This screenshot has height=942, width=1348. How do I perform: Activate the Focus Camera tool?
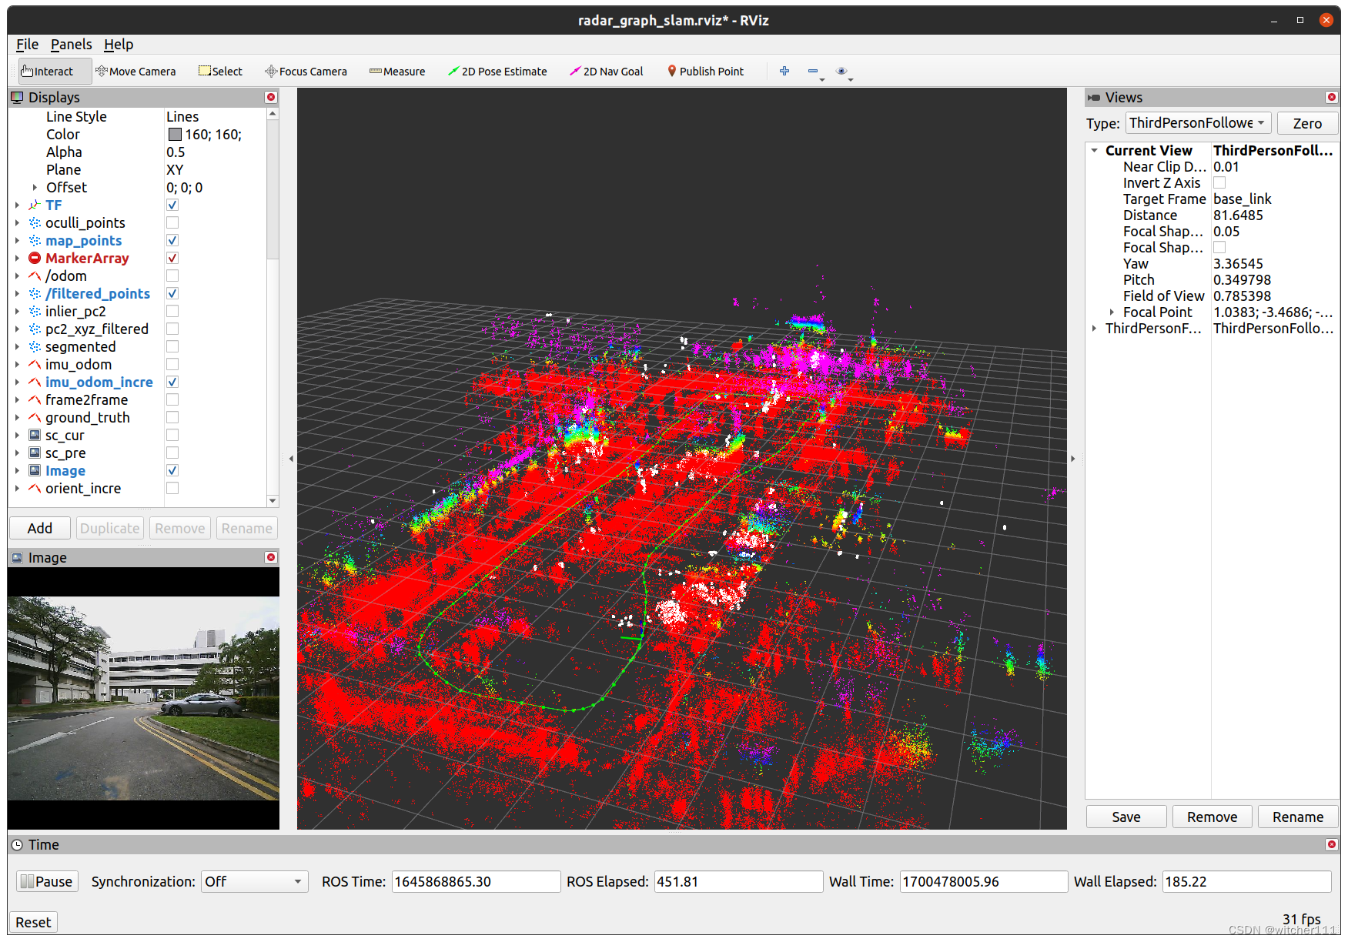(x=306, y=72)
